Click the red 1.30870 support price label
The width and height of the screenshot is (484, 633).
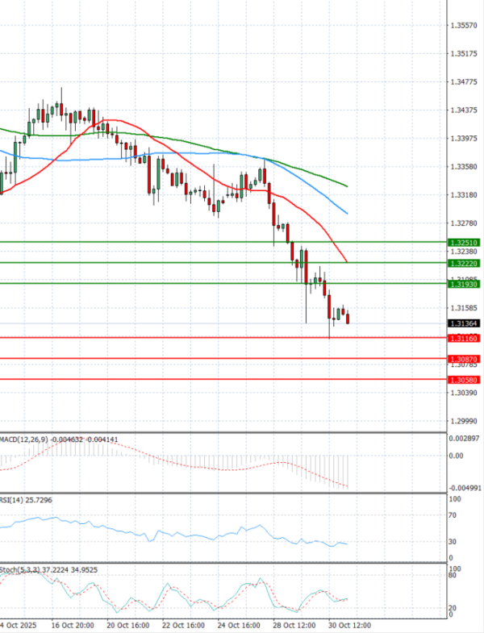click(x=463, y=358)
